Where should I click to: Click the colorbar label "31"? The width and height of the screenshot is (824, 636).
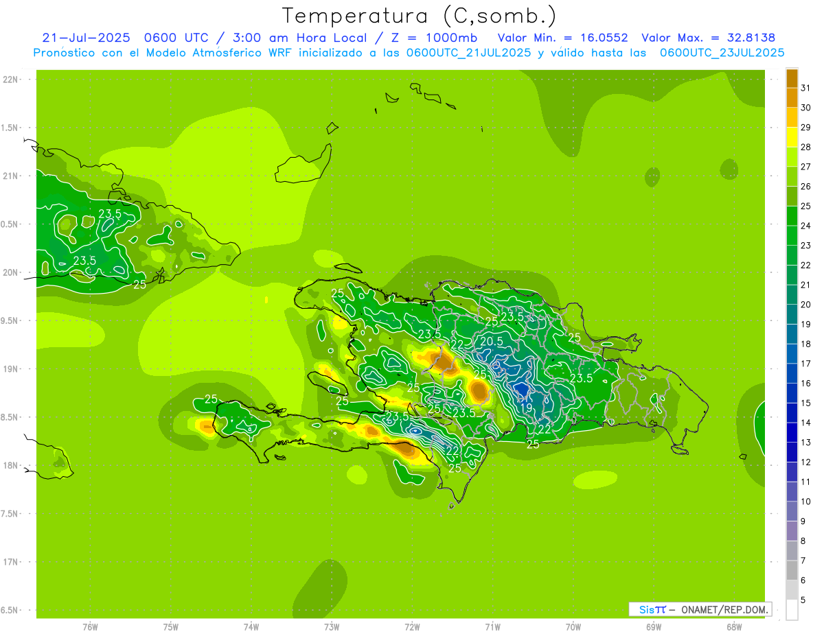click(805, 88)
